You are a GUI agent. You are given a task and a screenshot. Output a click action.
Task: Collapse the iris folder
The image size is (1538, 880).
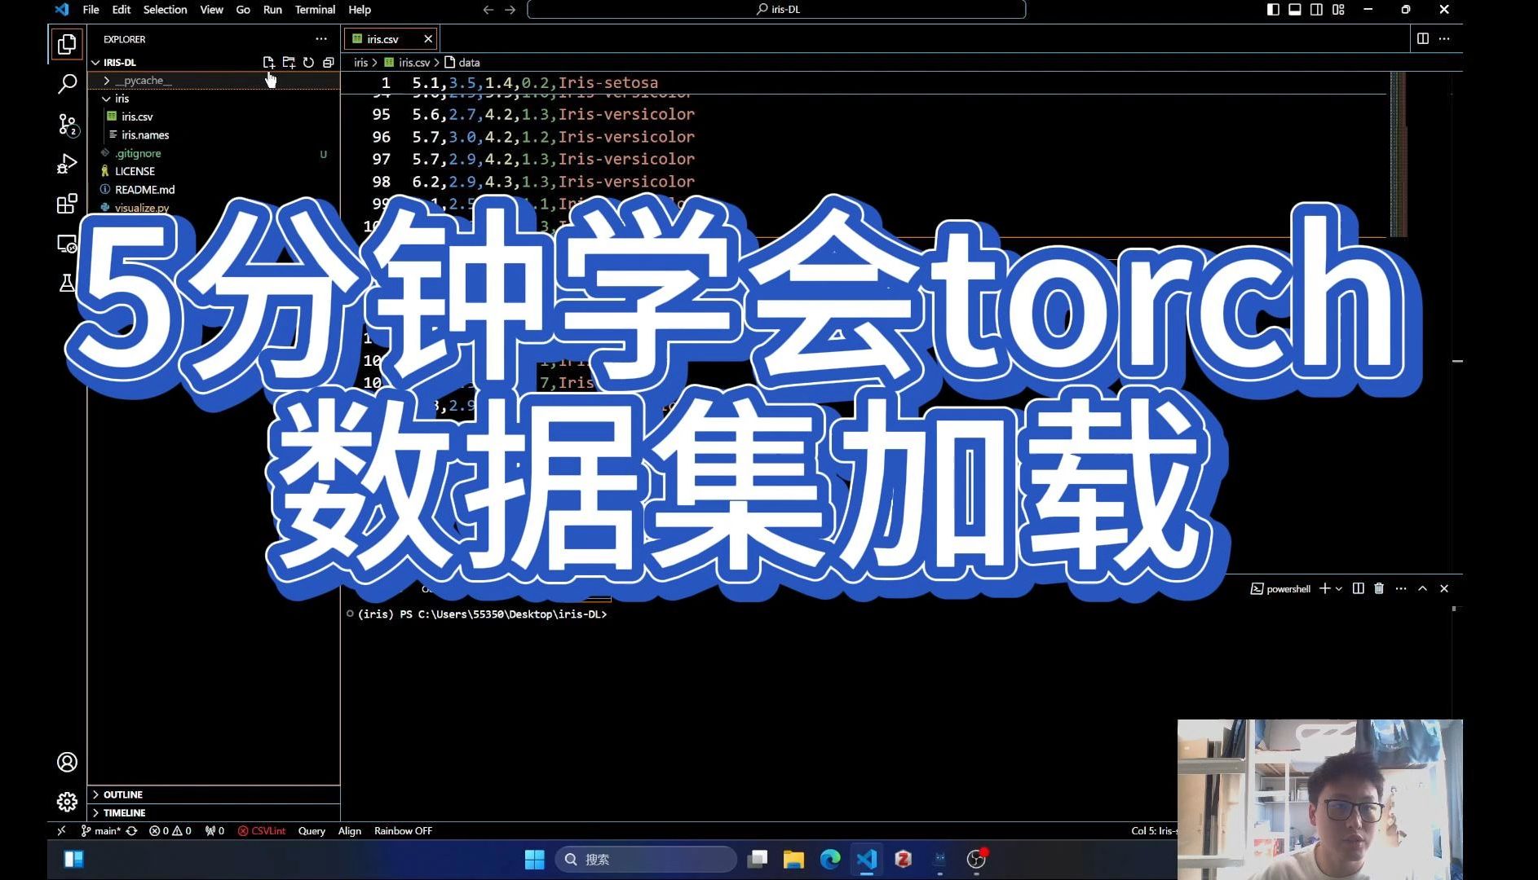tap(214, 99)
